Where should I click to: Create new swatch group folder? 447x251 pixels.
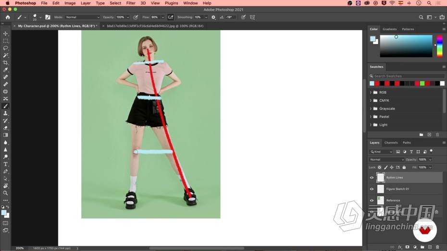point(421,134)
